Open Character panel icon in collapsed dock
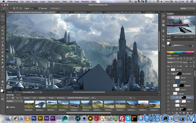 163,36
